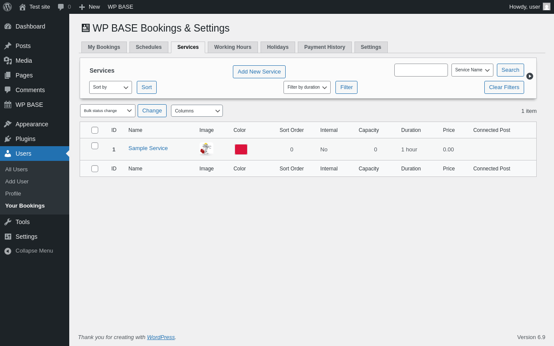Click the Add New Service button

[259, 72]
